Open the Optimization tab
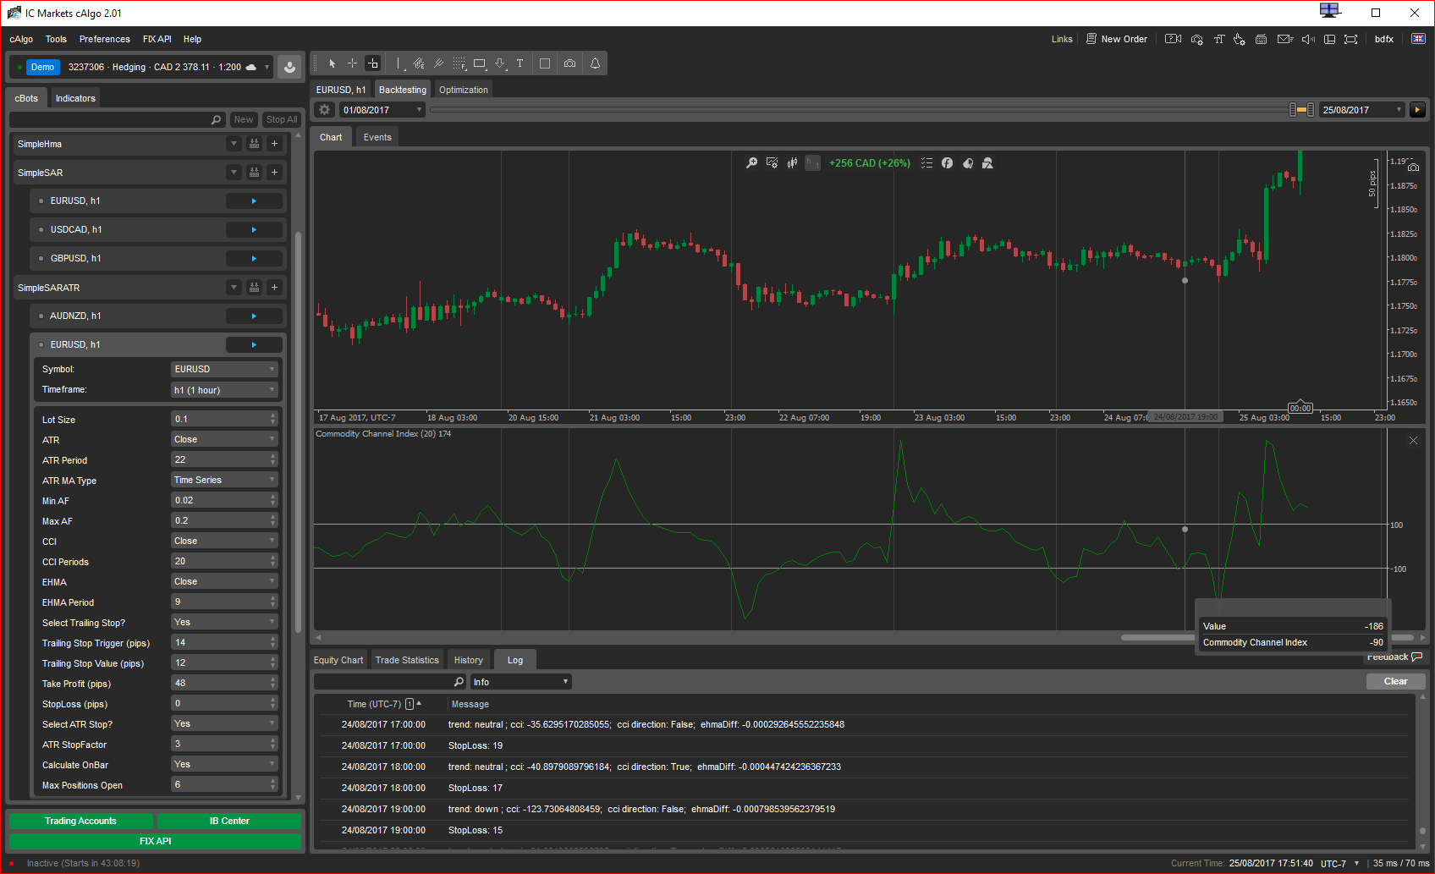 click(x=464, y=90)
